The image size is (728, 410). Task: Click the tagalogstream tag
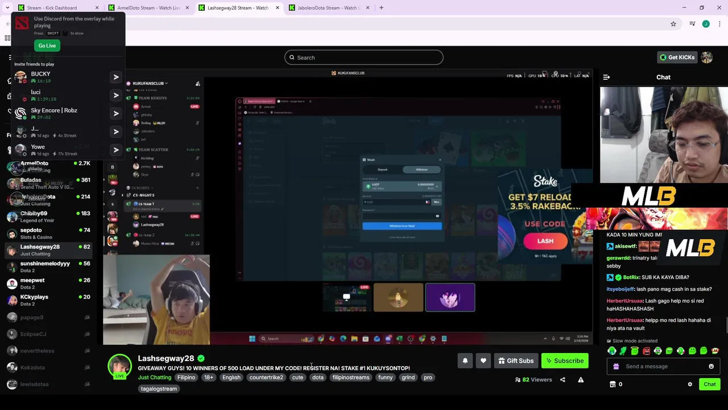pos(159,389)
